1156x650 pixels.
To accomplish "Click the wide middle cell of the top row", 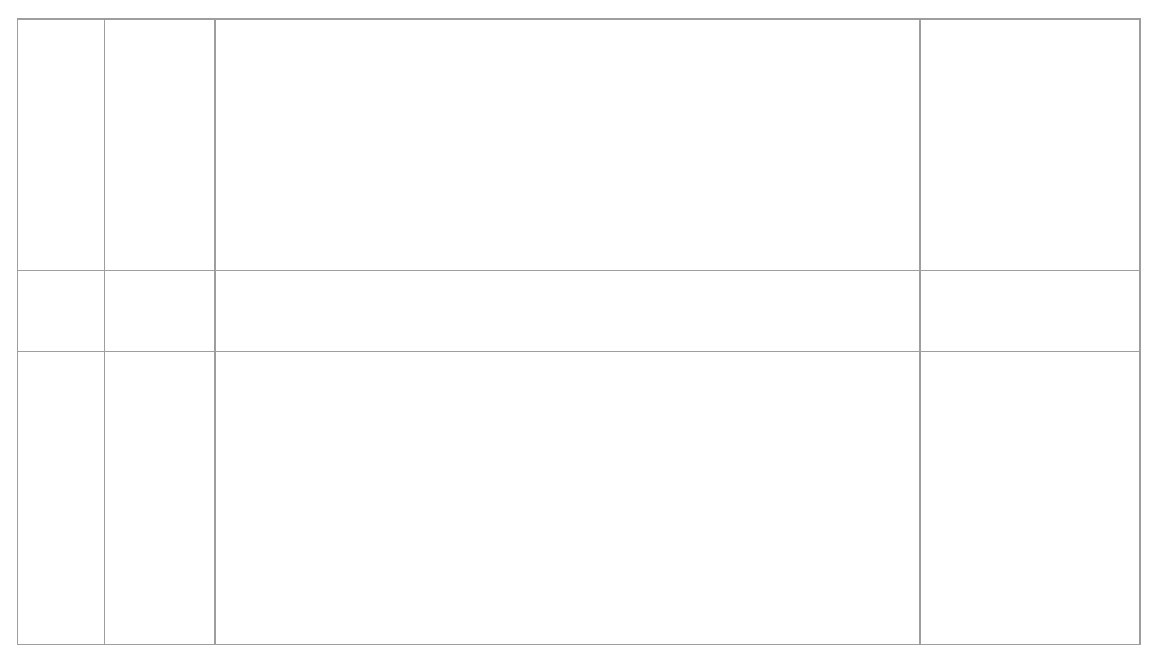I will [567, 144].
